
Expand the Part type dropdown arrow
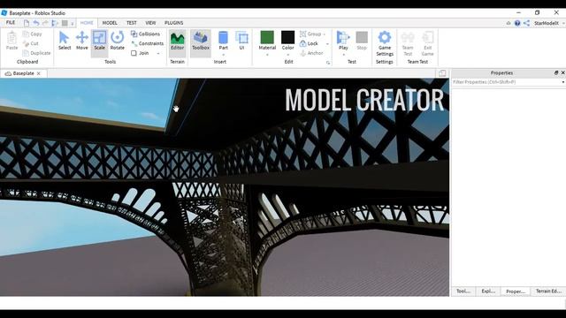[224, 55]
